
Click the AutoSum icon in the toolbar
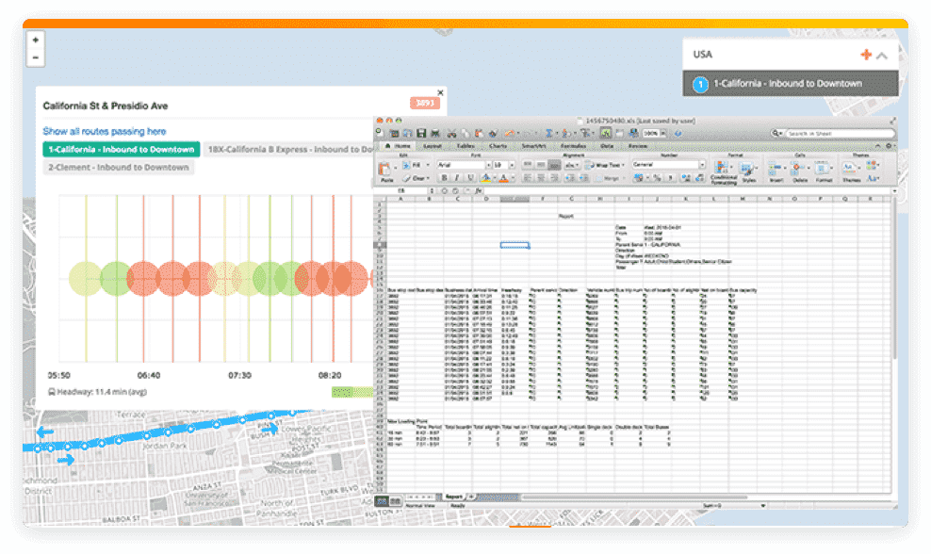549,133
